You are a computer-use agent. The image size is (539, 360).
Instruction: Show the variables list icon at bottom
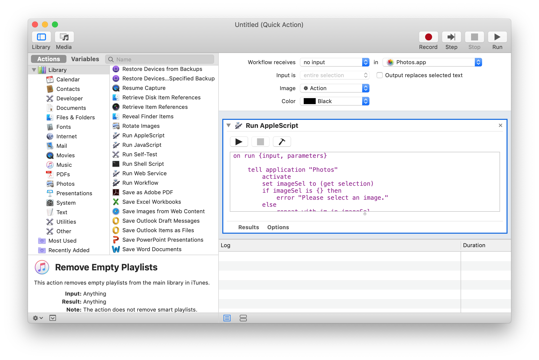pyautogui.click(x=243, y=318)
